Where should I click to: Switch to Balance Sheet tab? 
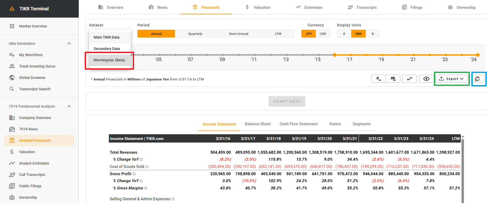tap(258, 124)
